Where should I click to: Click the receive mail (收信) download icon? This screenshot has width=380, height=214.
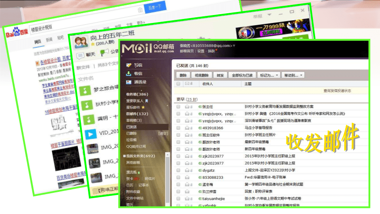pyautogui.click(x=129, y=73)
